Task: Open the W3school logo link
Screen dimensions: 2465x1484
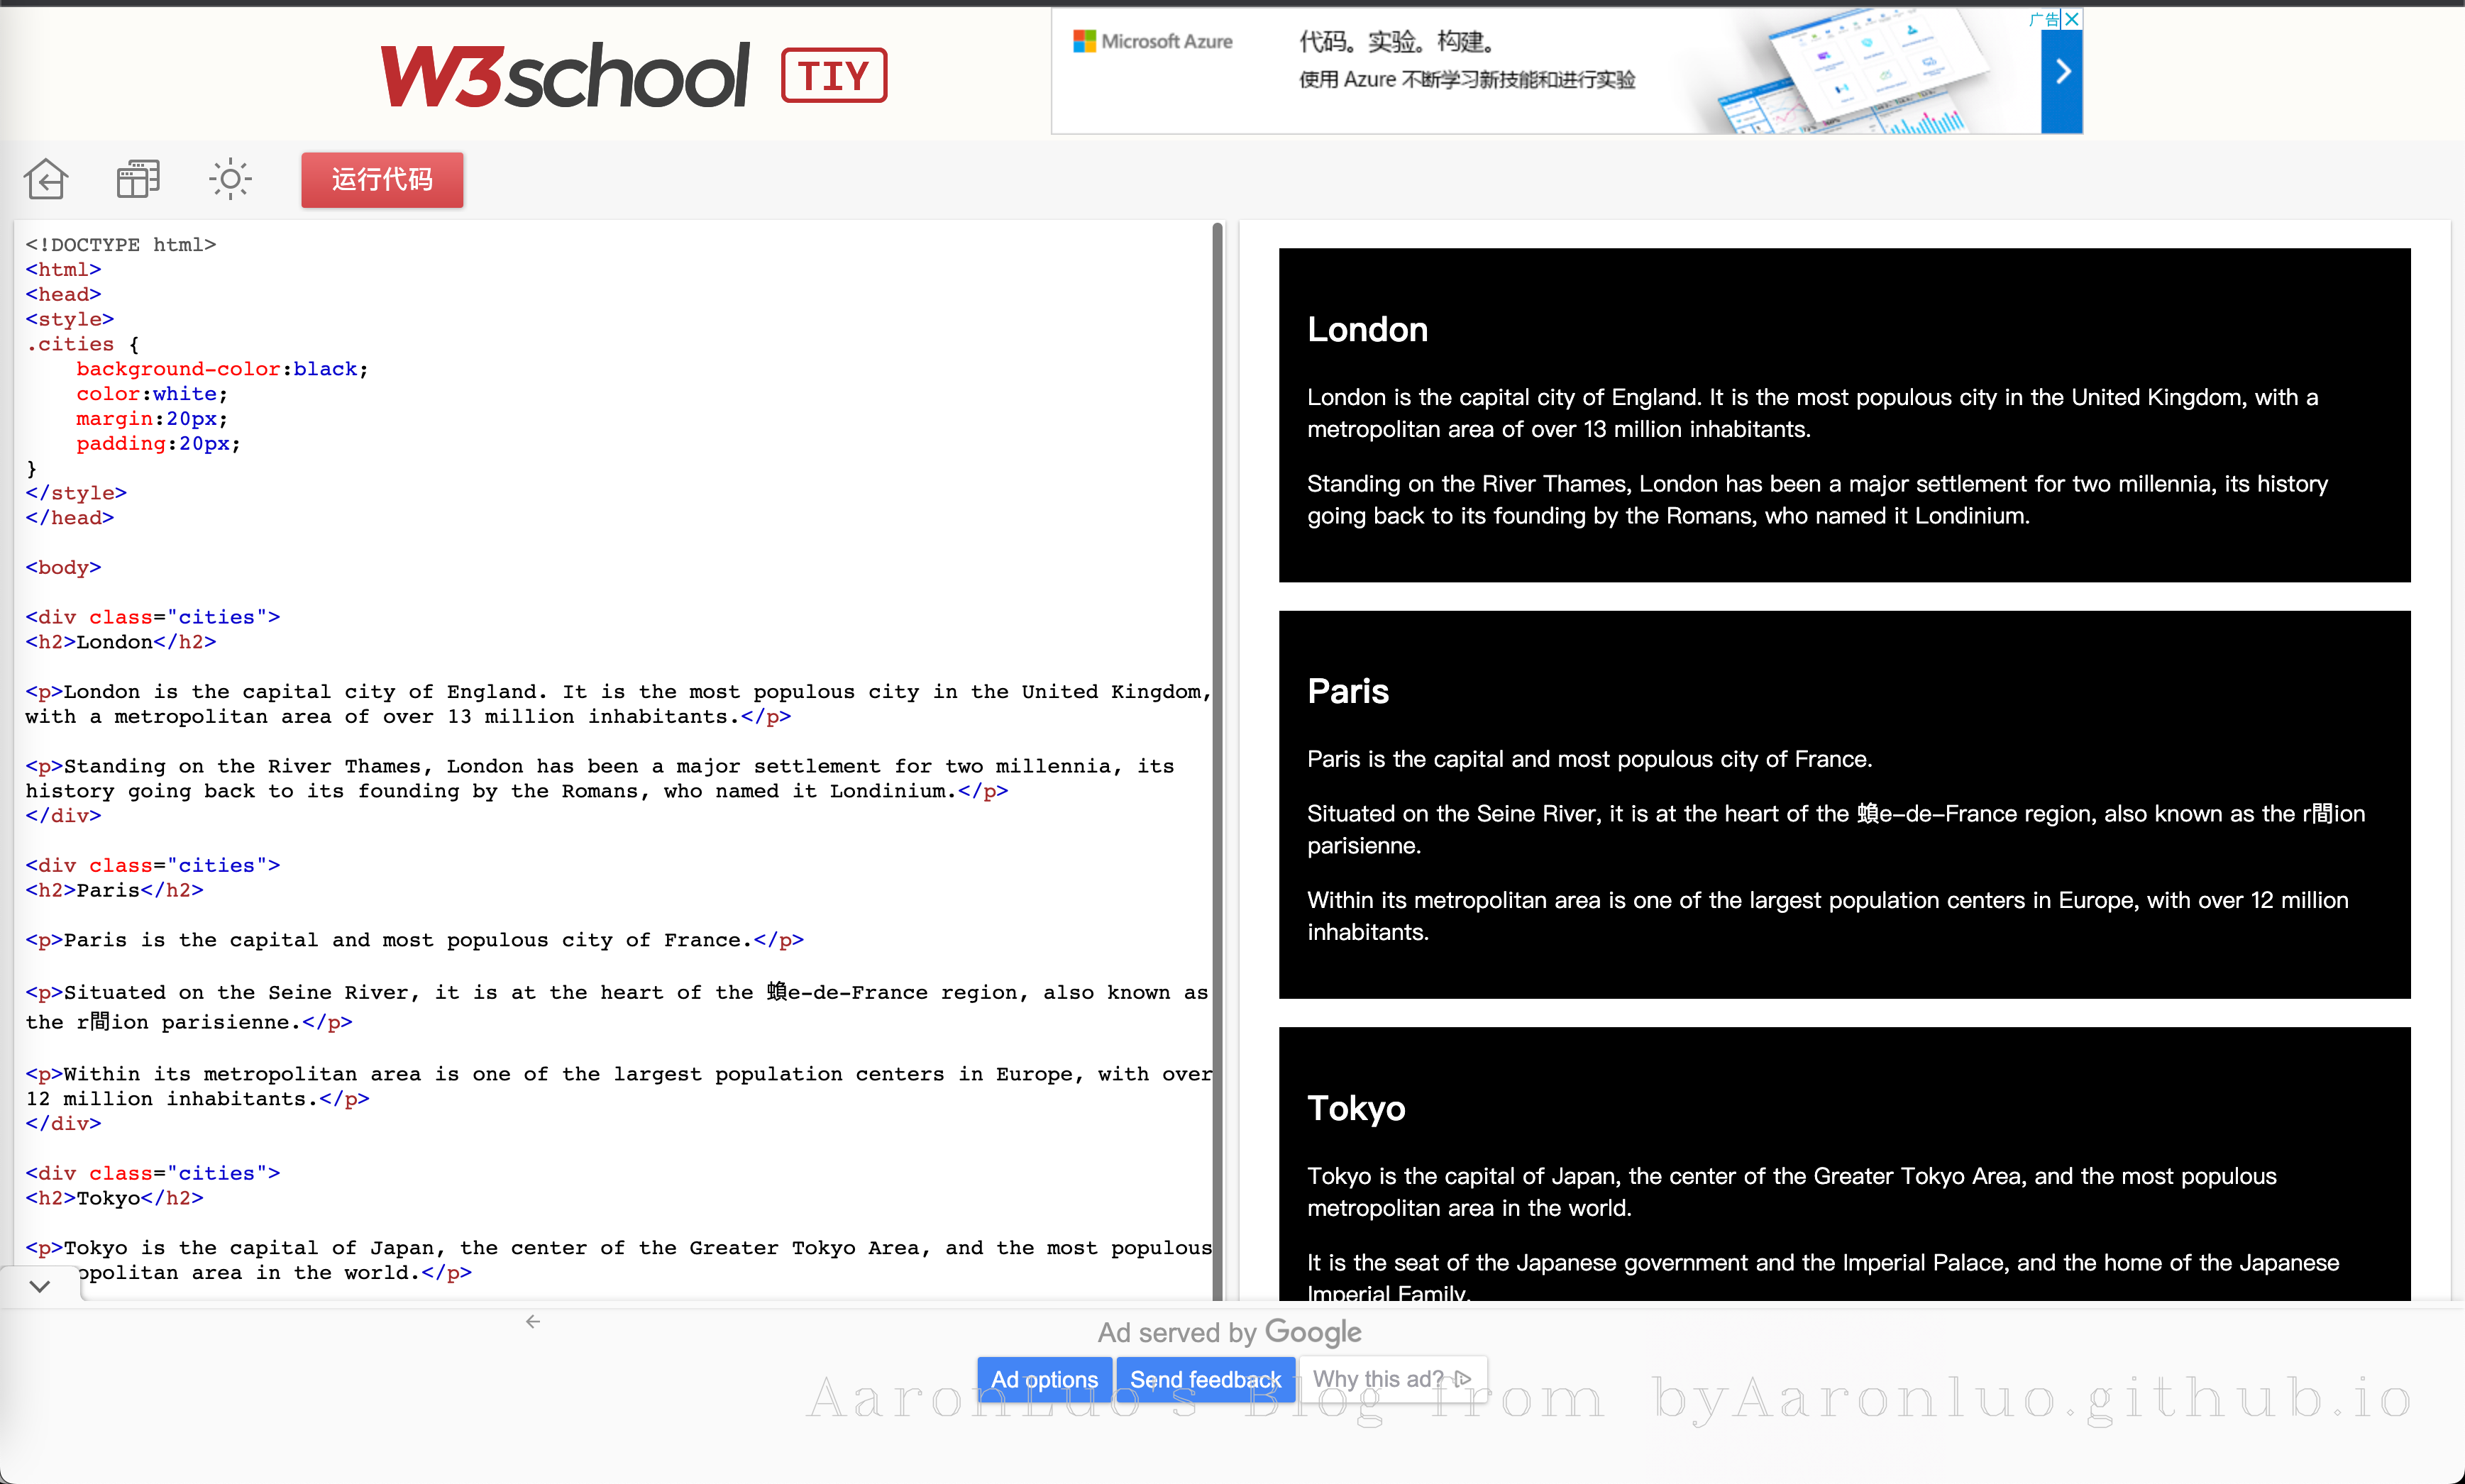Action: 565,75
